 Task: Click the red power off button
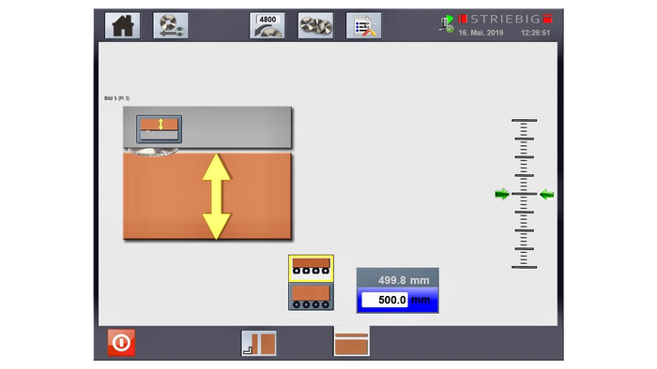click(x=121, y=343)
